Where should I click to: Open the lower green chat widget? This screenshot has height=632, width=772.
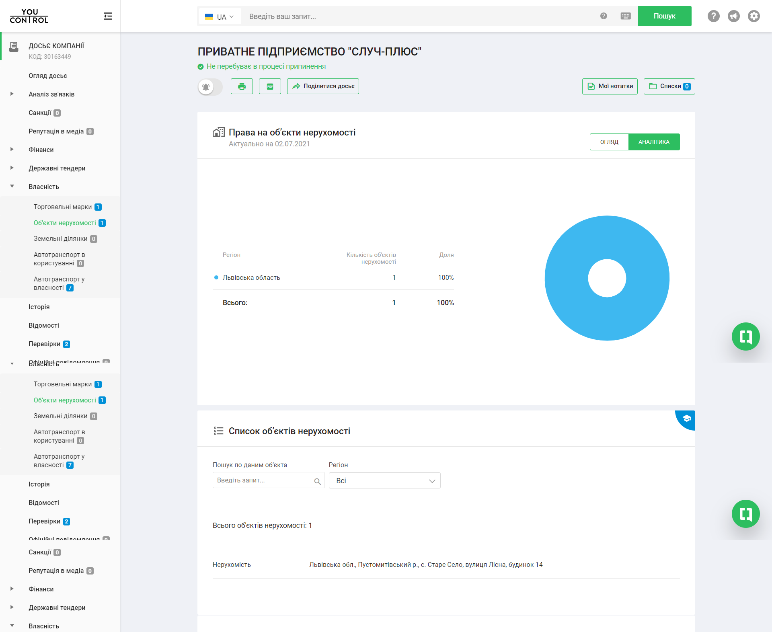(x=746, y=514)
